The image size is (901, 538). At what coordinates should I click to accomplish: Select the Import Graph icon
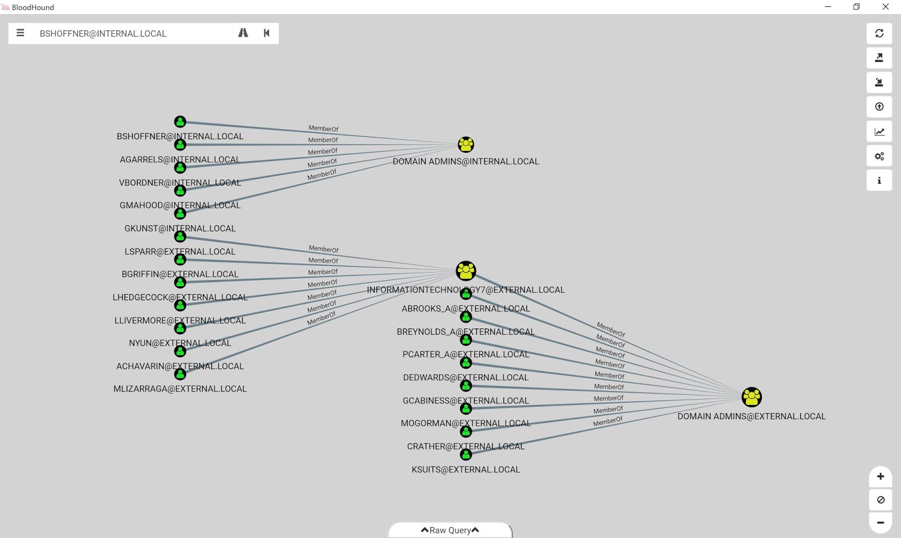(x=880, y=82)
